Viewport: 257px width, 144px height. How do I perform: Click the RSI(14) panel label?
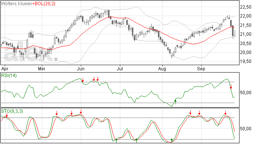click(9, 76)
